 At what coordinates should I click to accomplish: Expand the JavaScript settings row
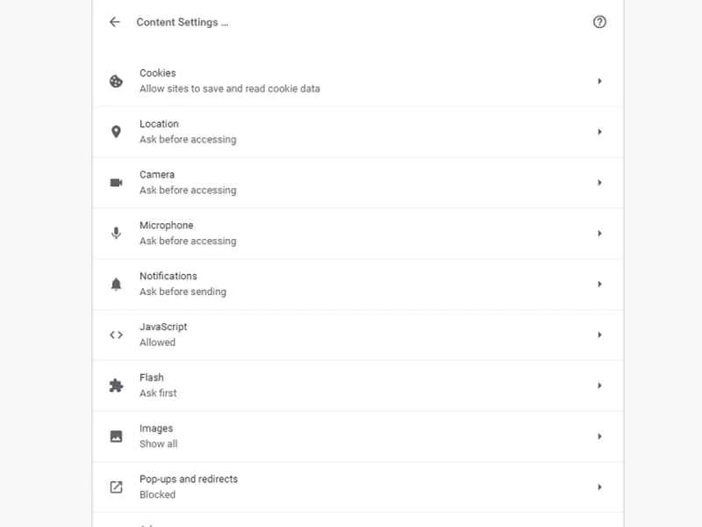pyautogui.click(x=600, y=335)
